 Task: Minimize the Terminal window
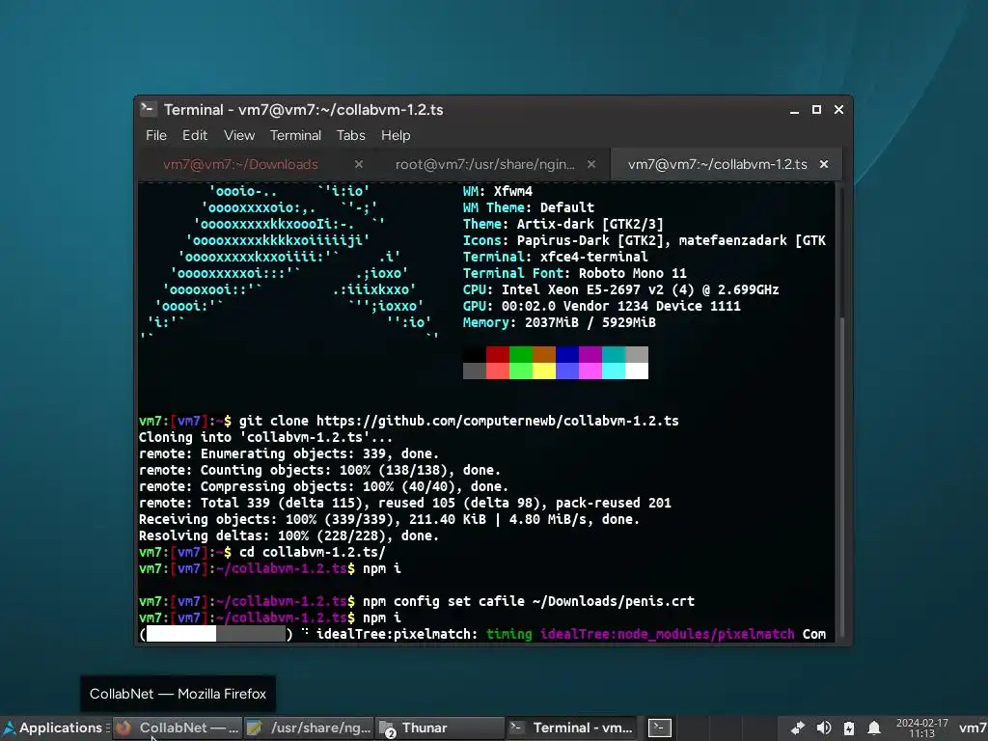point(795,110)
